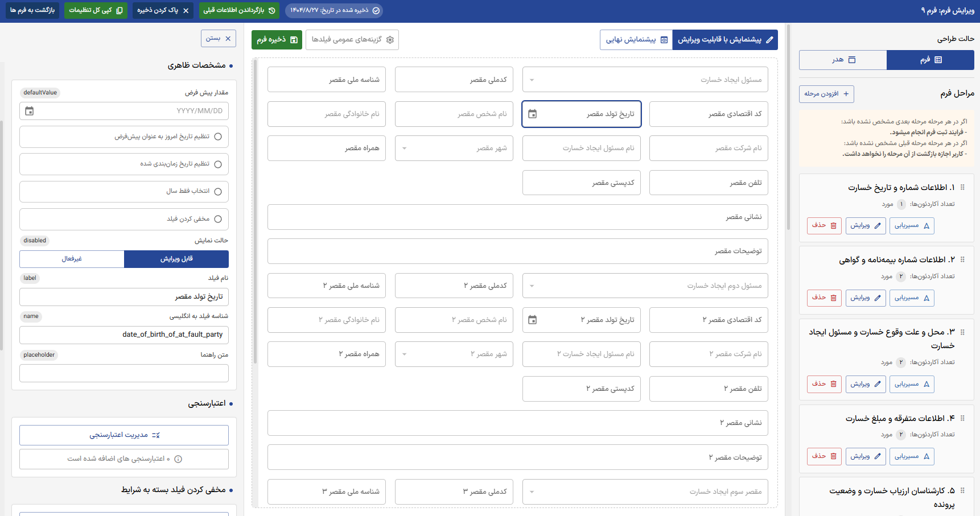Open the مسئول ایجاد خسارت dropdown
This screenshot has height=516, width=980.
531,80
